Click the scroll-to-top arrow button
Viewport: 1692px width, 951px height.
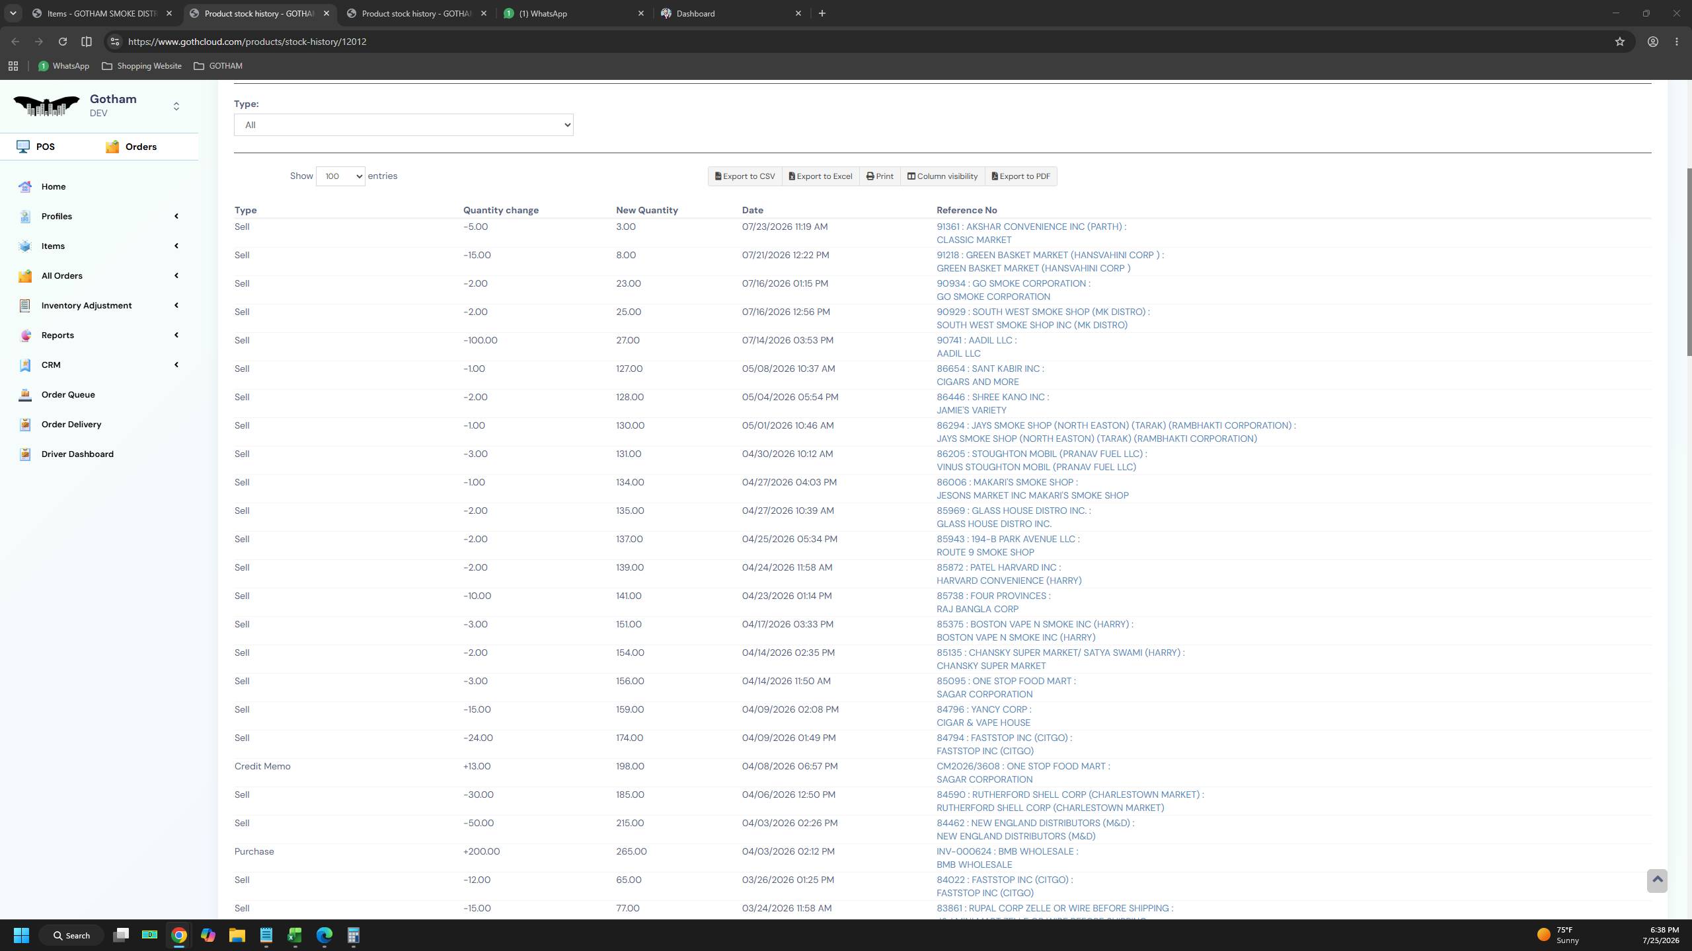(1657, 880)
